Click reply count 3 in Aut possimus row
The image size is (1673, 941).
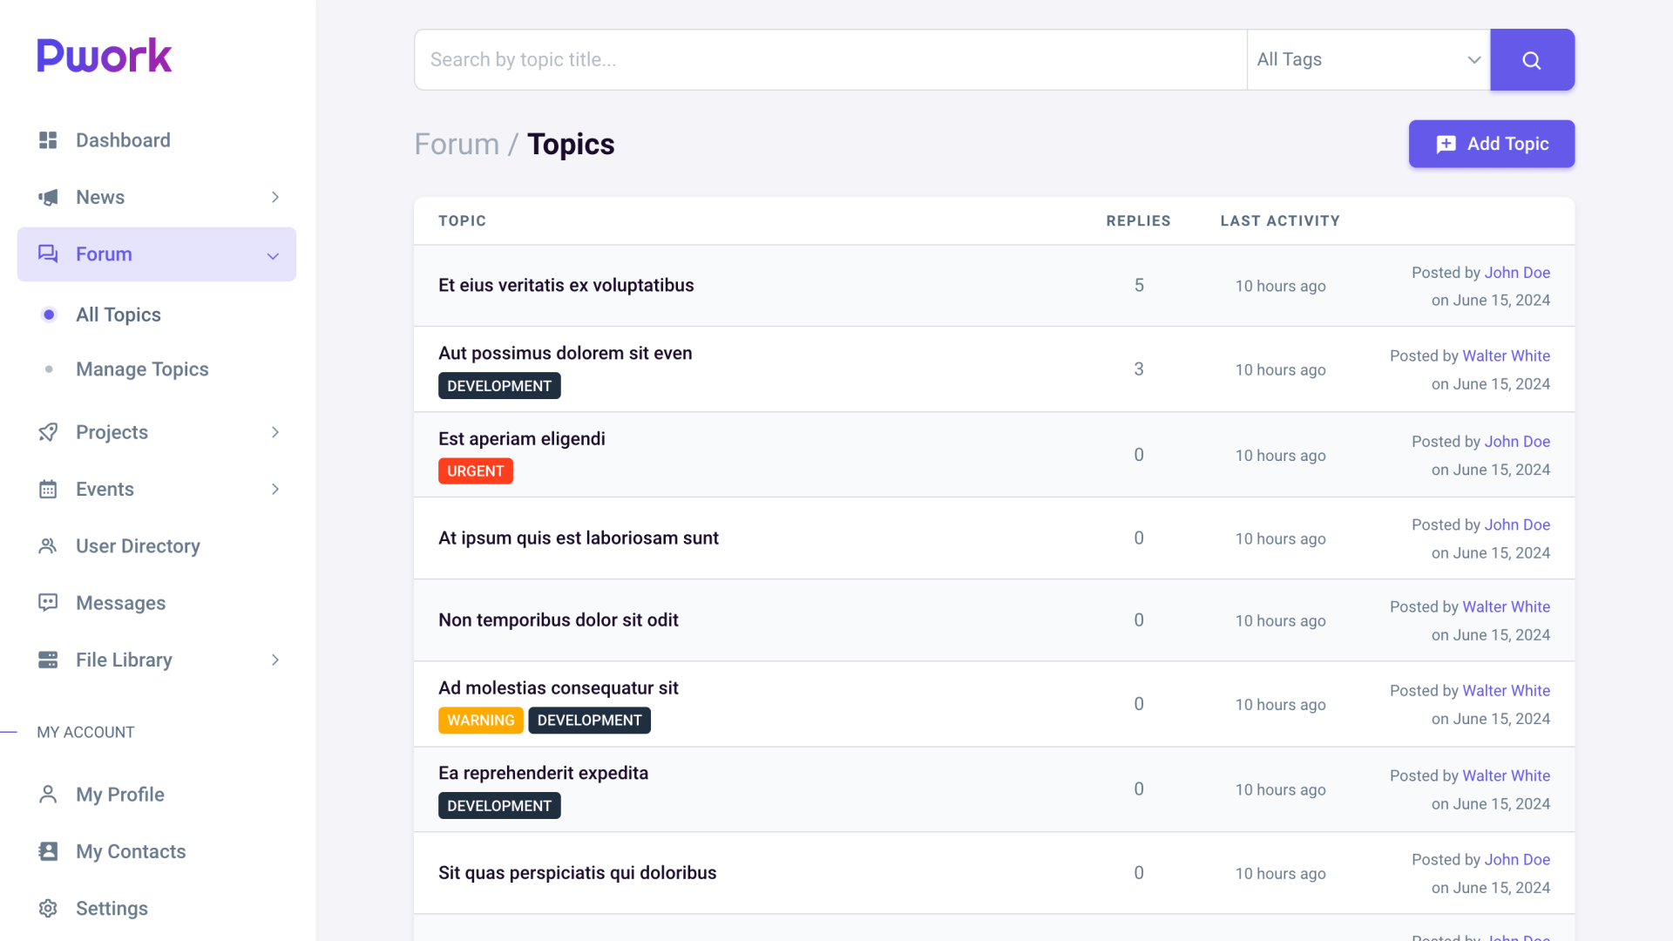click(x=1139, y=369)
